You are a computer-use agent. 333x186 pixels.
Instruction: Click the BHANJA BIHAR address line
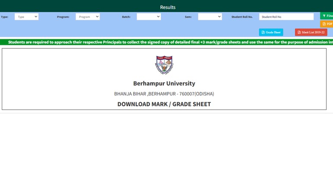pos(164,94)
